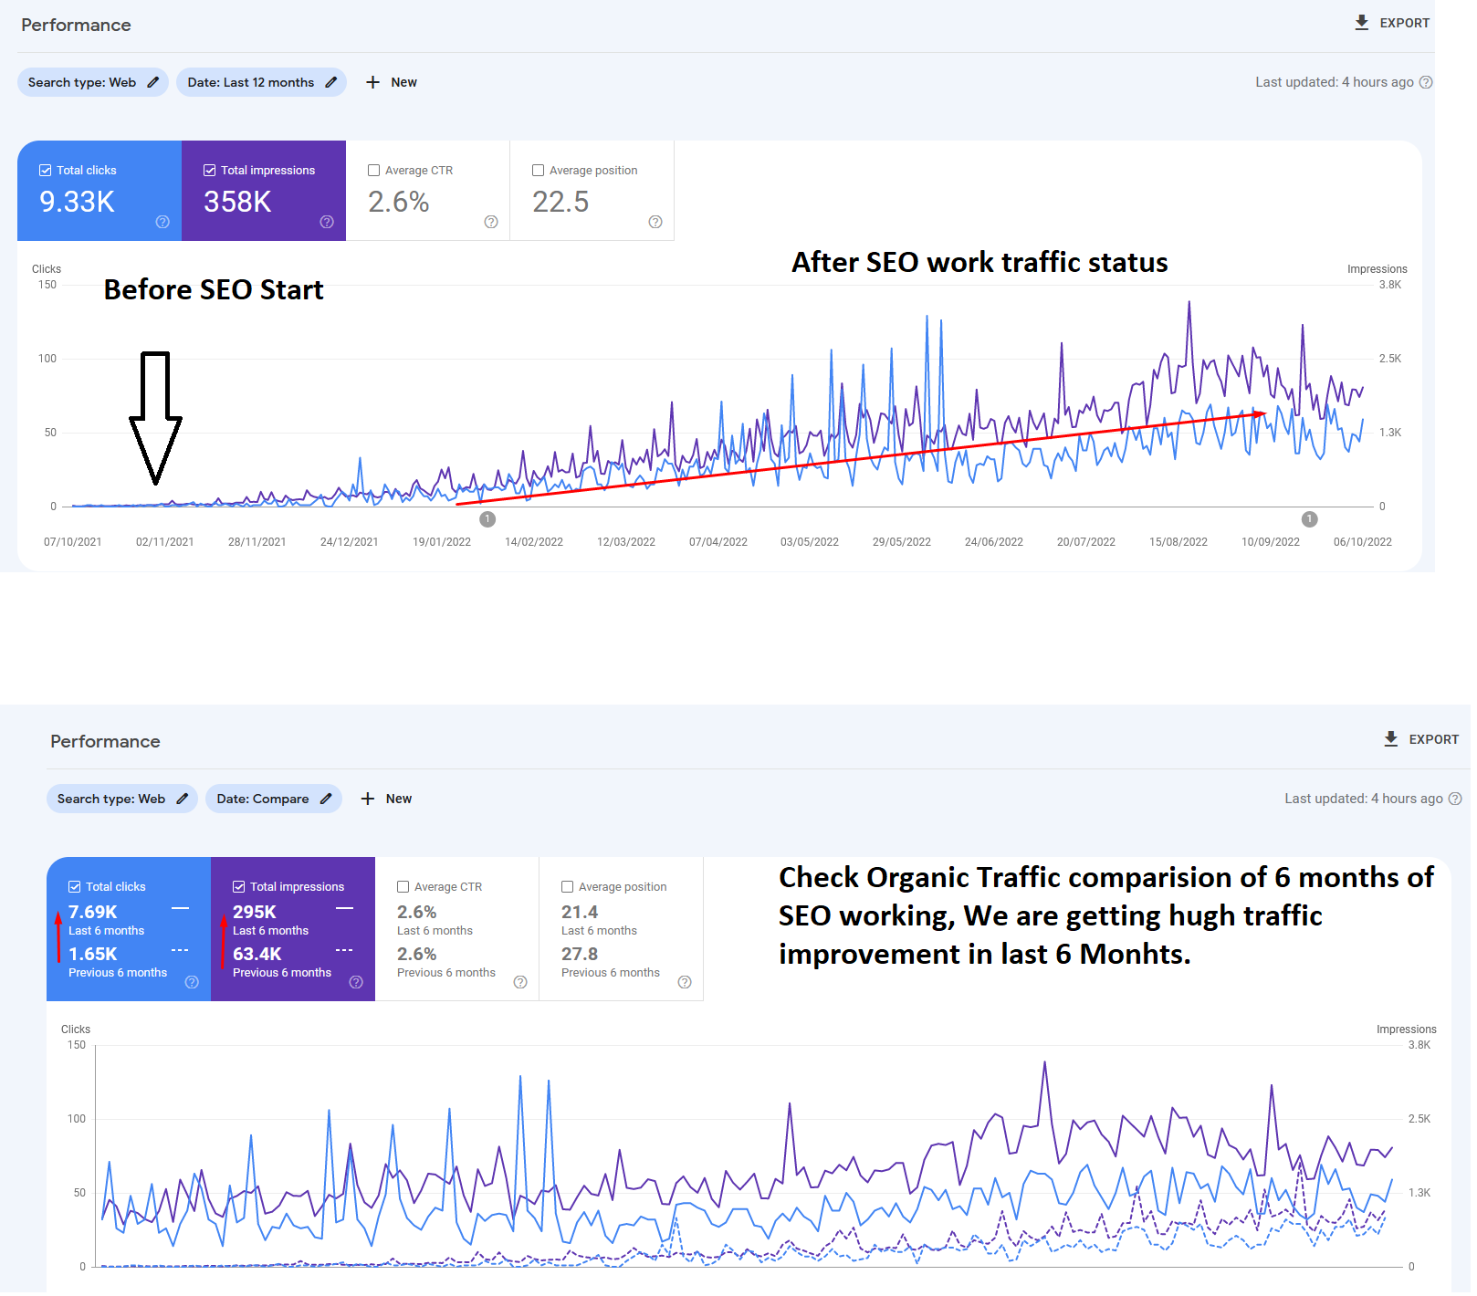Select the Total clicks metric tile
Viewport: 1477px width, 1296px height.
click(x=99, y=190)
